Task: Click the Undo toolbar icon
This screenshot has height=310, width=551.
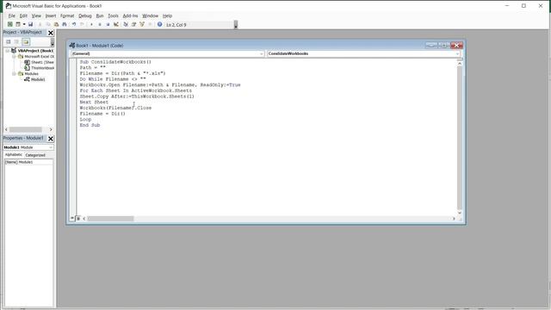Action: (74, 24)
